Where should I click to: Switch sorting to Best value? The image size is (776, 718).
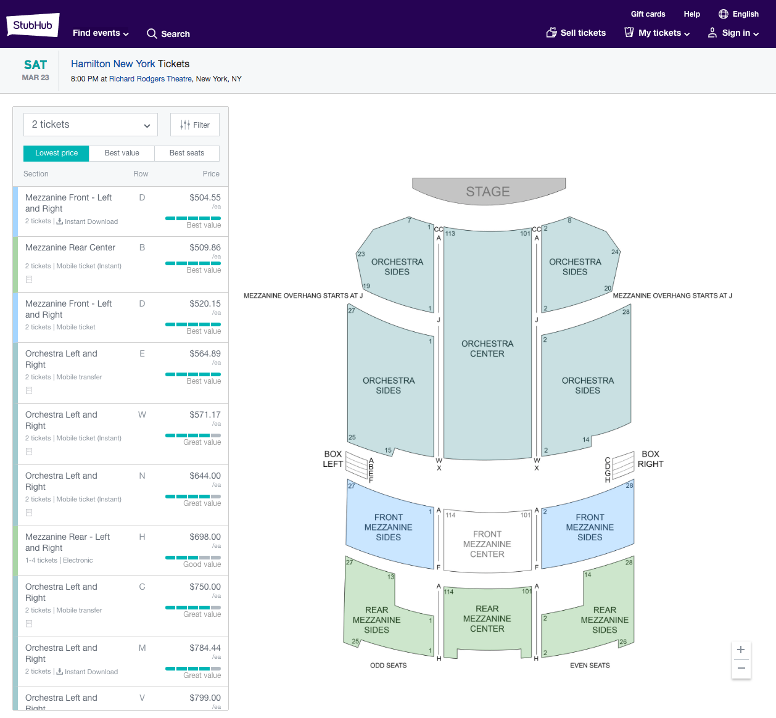point(122,153)
